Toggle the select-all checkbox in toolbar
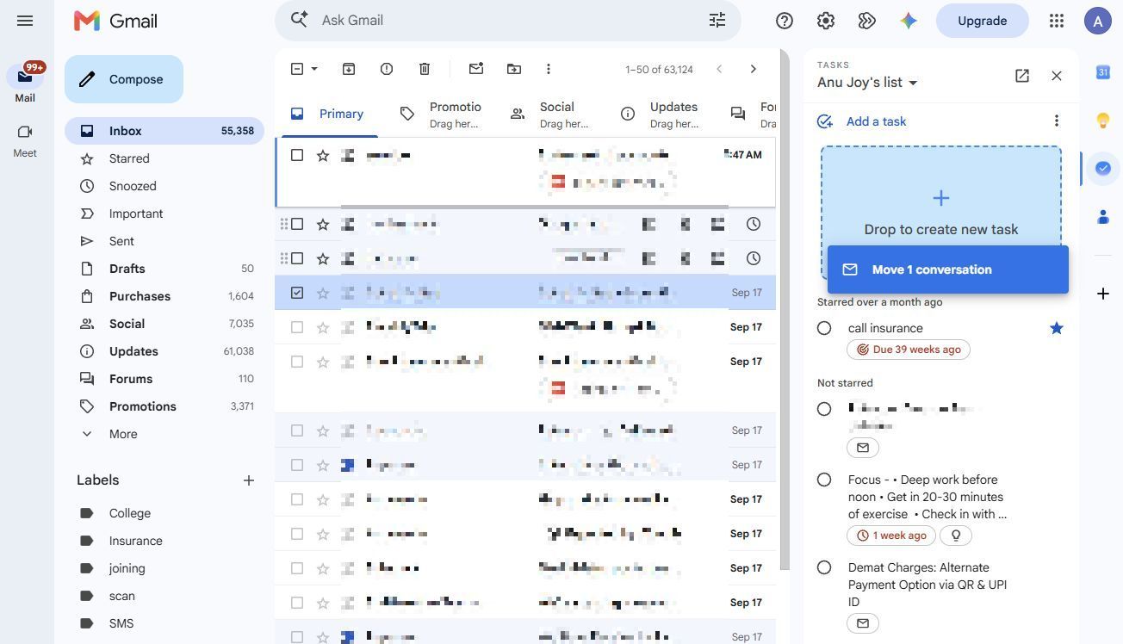The height and width of the screenshot is (644, 1123). [297, 69]
